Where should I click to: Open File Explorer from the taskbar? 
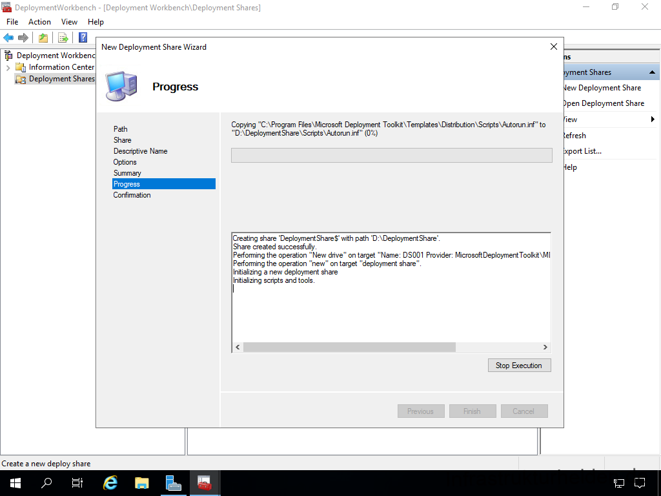141,483
